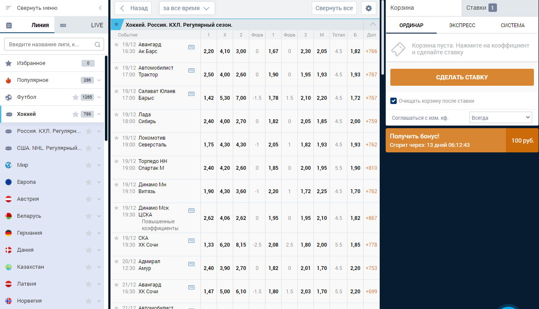Favorite the Локомотив – Северсталь event star
Screen dimensions: 539x309
116,138
